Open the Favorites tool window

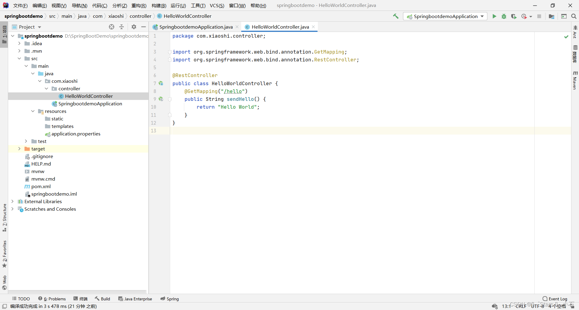click(x=5, y=254)
